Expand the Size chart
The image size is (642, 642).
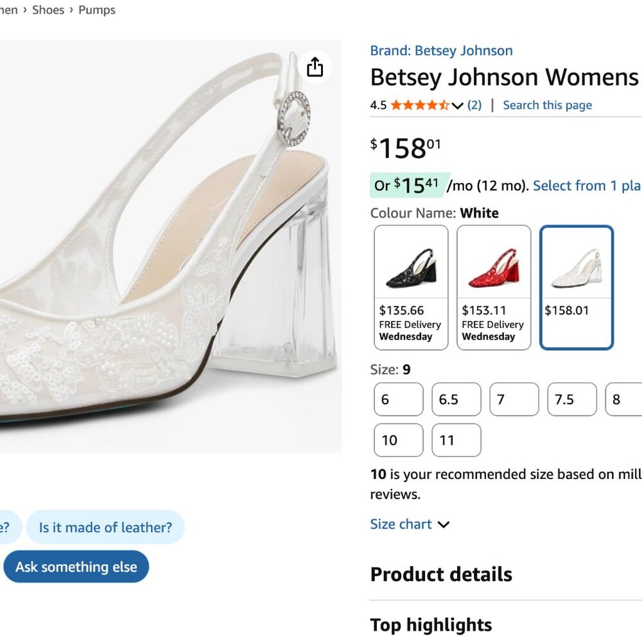pos(410,524)
